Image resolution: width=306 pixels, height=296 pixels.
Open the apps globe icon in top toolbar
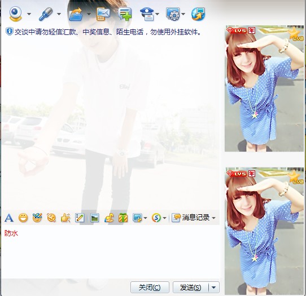[198, 14]
